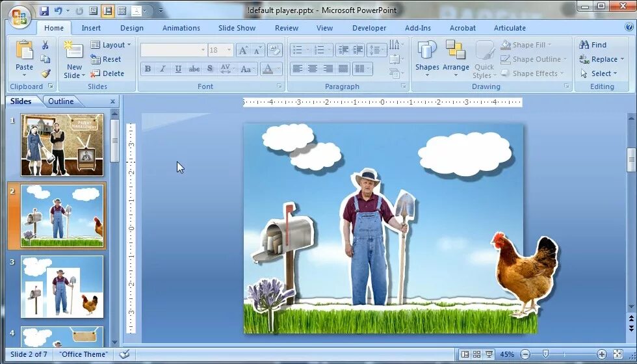
Task: Click the slide panel scrollbar
Action: (114, 140)
